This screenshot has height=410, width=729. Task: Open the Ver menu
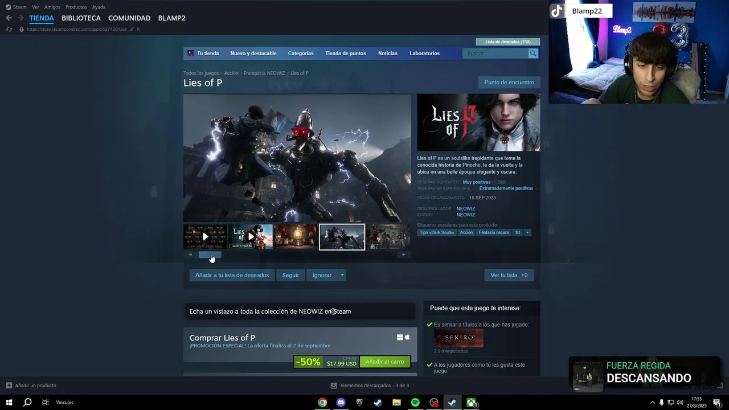[35, 7]
